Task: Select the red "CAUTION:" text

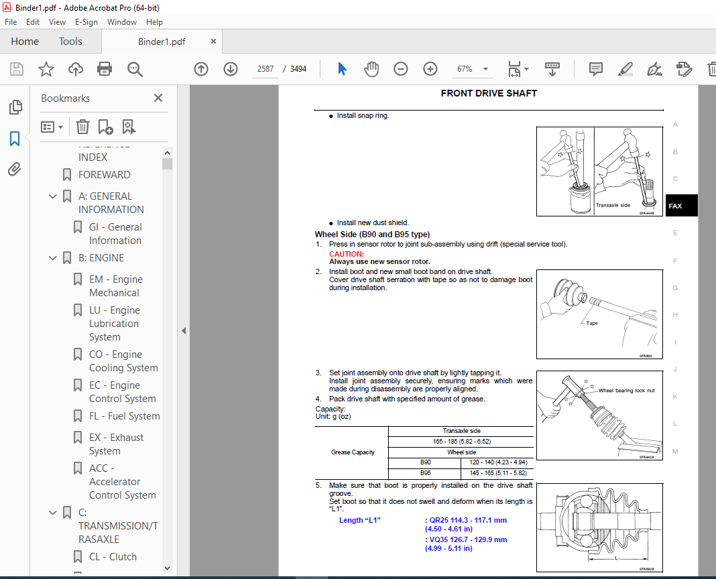Action: coord(346,255)
